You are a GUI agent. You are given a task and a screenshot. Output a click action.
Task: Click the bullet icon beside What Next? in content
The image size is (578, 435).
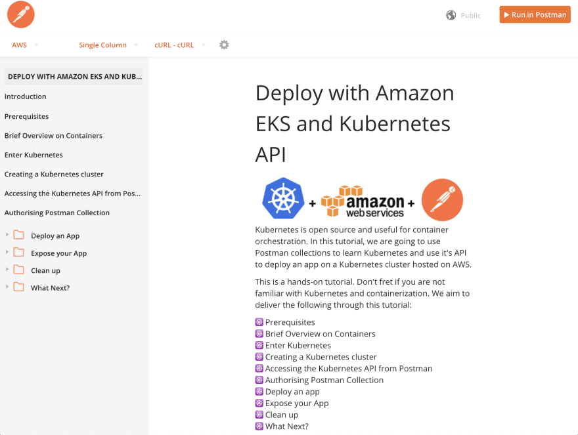point(259,426)
